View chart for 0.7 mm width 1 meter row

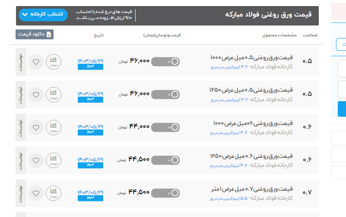pos(54,192)
